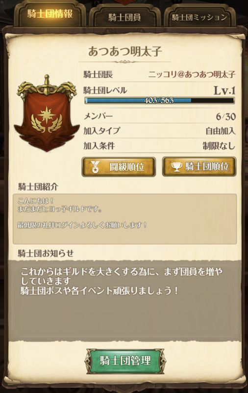Click the trophy icon on 騎士団順位

click(x=176, y=167)
